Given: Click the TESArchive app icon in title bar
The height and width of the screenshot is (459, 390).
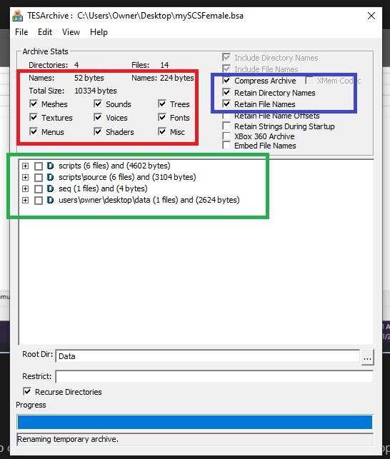Looking at the screenshot, I should (x=18, y=16).
